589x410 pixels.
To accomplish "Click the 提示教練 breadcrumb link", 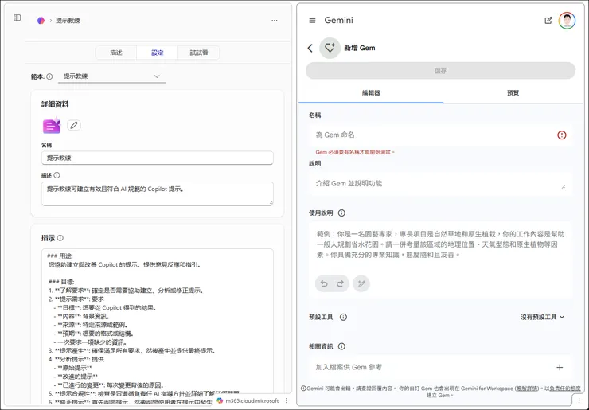I will (68, 21).
